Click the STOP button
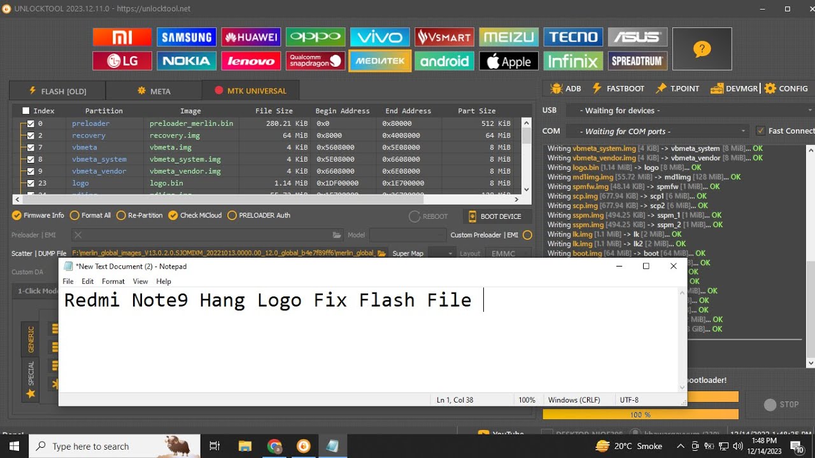Image resolution: width=815 pixels, height=458 pixels. coord(781,404)
